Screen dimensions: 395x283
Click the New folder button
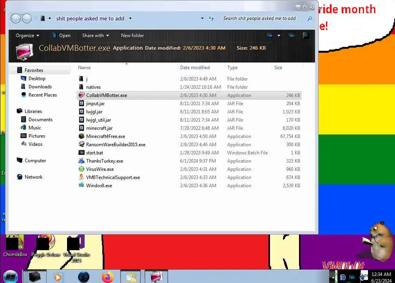[132, 36]
